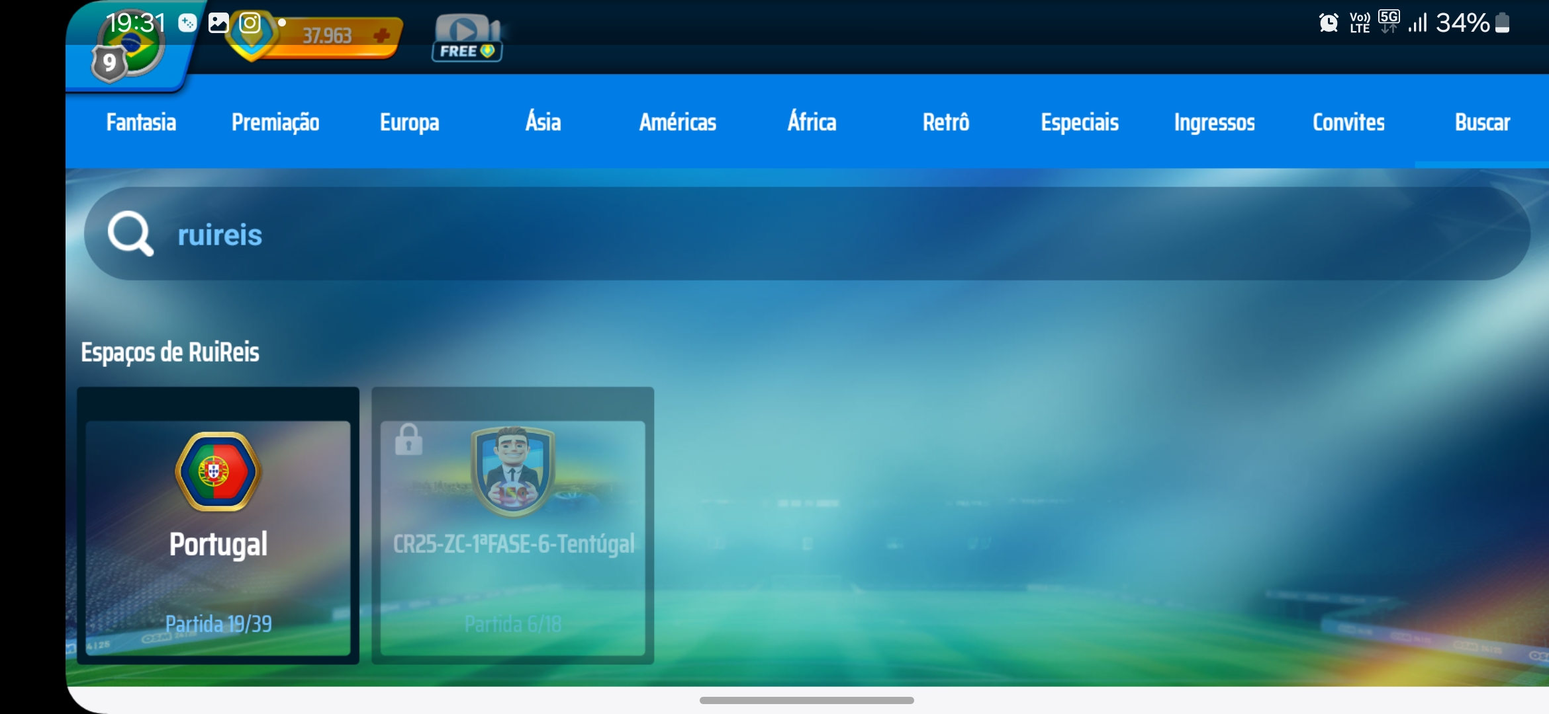Open the Convites tab

click(1348, 122)
